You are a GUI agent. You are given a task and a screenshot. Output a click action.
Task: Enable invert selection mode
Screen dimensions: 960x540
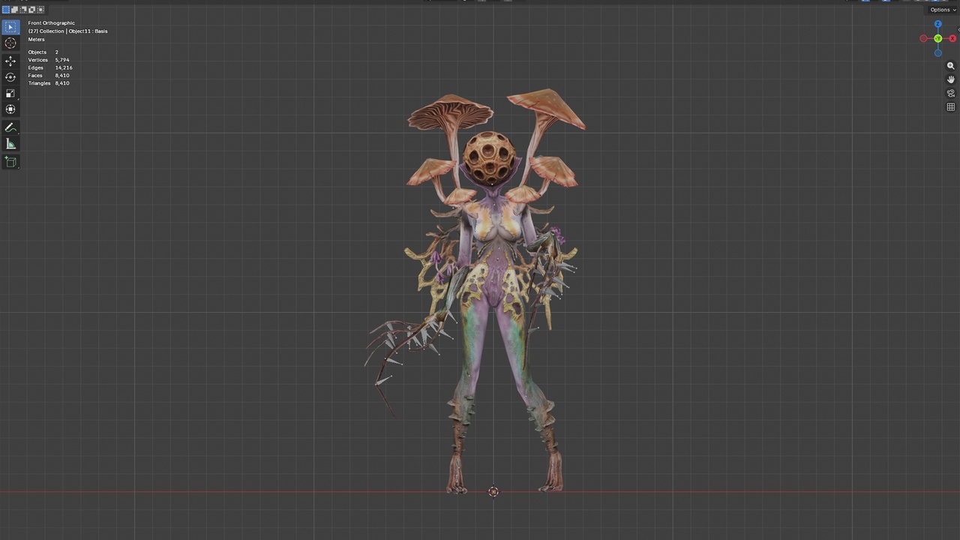click(31, 10)
